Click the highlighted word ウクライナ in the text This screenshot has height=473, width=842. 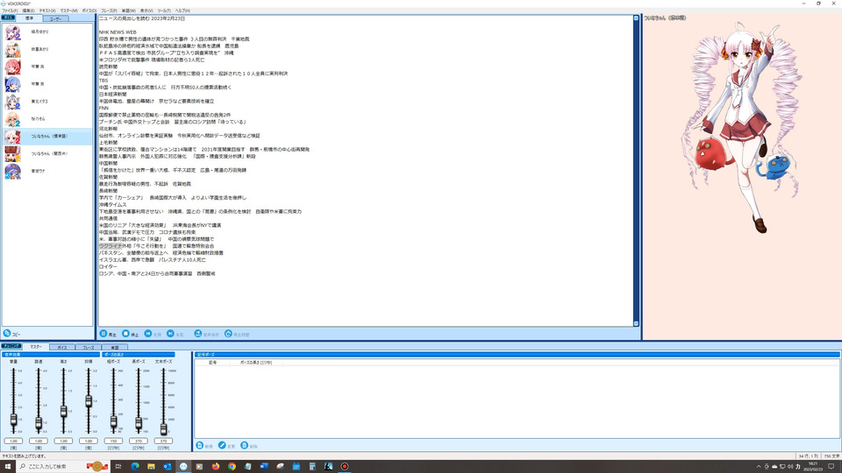click(111, 245)
